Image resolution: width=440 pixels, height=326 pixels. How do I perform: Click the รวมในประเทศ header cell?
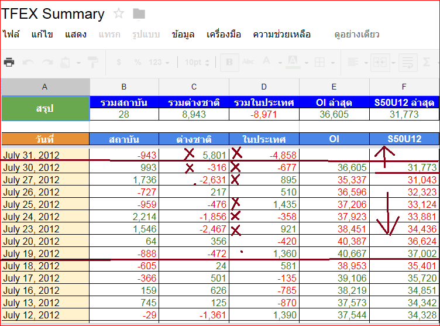click(x=264, y=102)
